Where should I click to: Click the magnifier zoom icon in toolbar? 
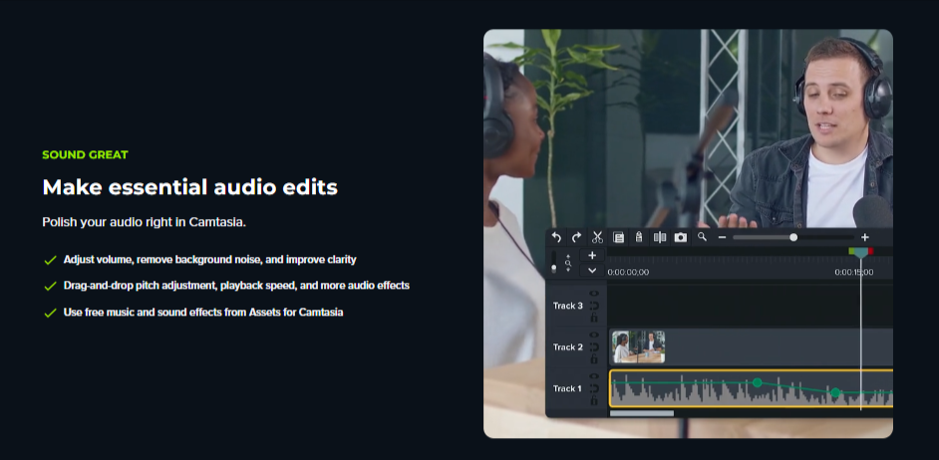pos(702,237)
